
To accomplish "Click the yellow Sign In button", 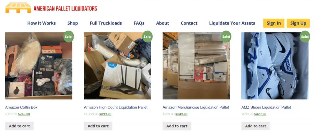I will pyautogui.click(x=274, y=23).
